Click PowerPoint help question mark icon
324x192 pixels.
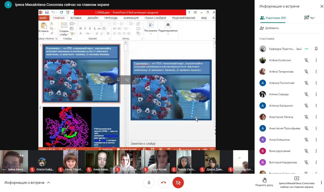[x=189, y=12]
